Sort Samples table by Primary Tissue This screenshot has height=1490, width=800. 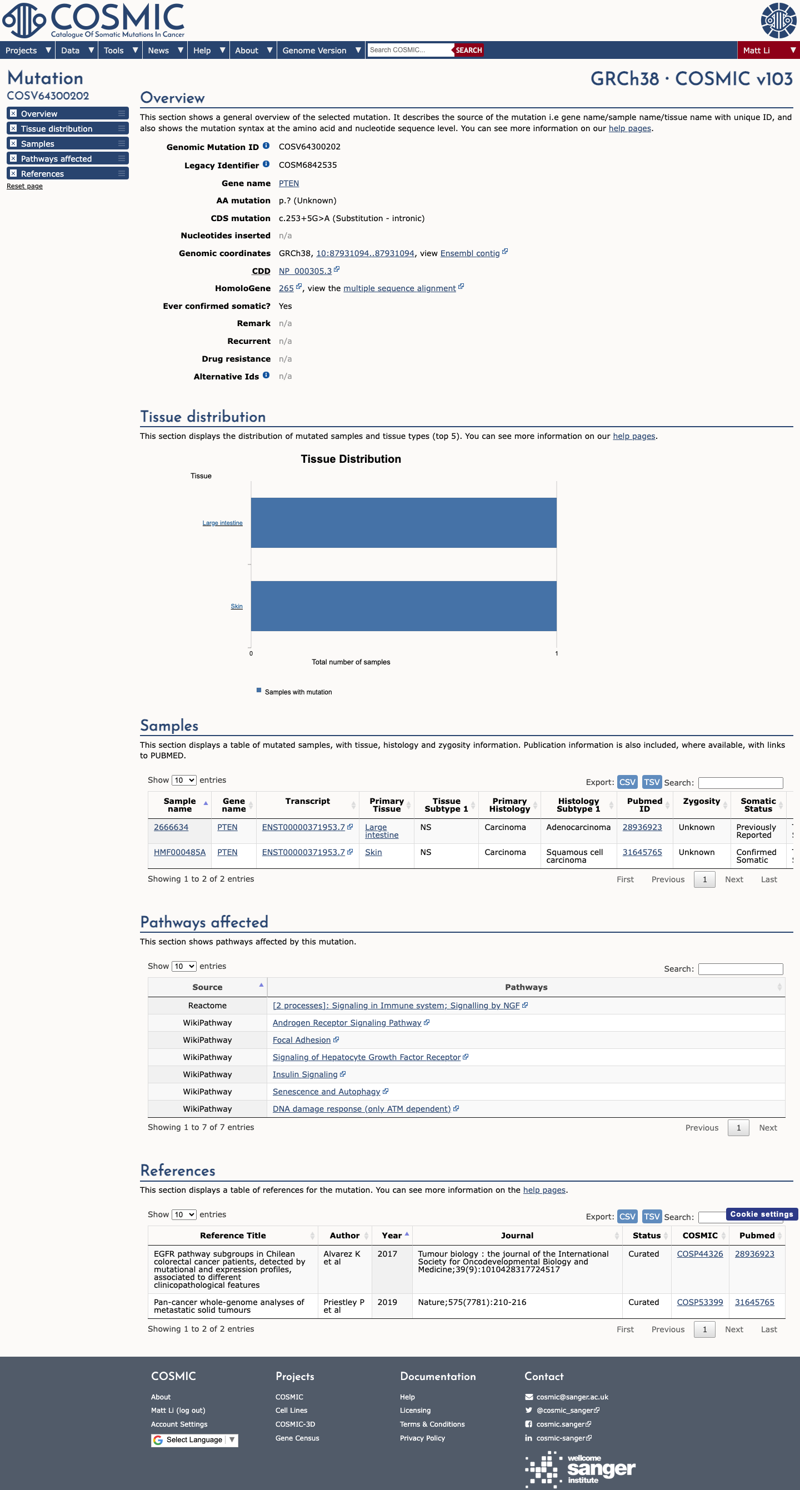pos(387,804)
